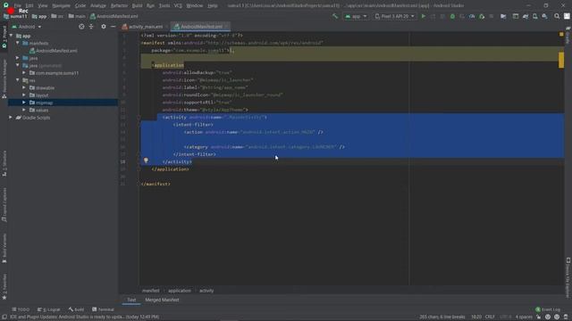Expand the layout folder node
The width and height of the screenshot is (572, 321).
[24, 95]
